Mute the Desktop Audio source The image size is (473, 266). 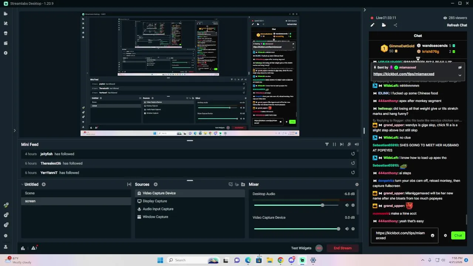pyautogui.click(x=347, y=205)
